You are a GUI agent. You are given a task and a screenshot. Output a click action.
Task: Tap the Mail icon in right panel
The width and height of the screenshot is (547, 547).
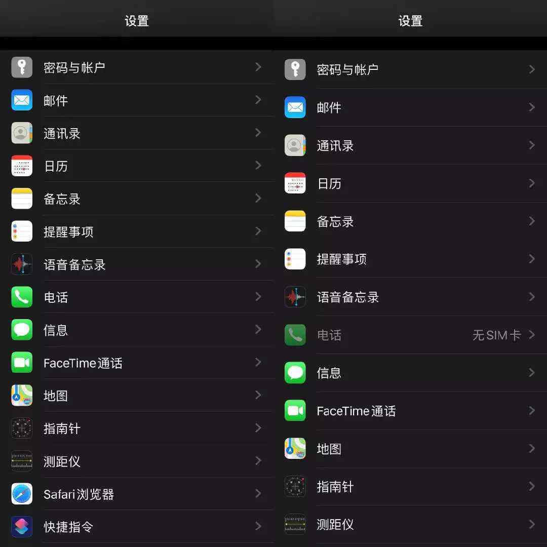coord(295,107)
